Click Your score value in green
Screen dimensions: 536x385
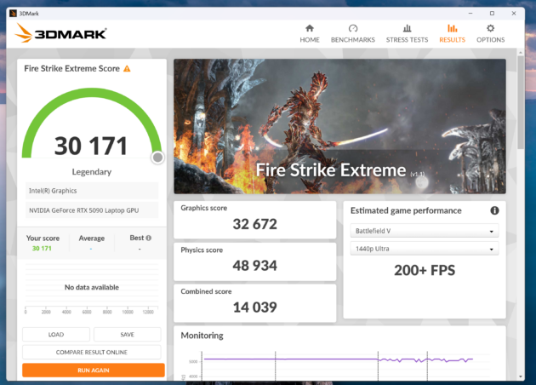[42, 249]
